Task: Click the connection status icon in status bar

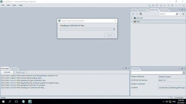Action: pos(171,98)
